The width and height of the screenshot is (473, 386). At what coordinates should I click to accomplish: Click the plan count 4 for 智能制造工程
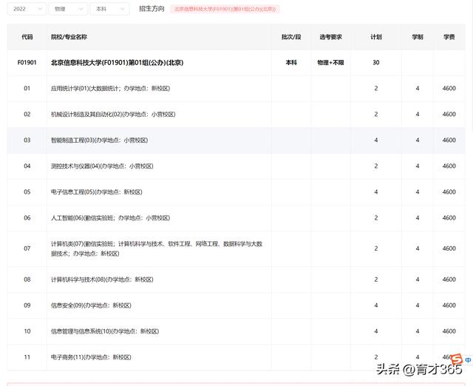point(376,140)
